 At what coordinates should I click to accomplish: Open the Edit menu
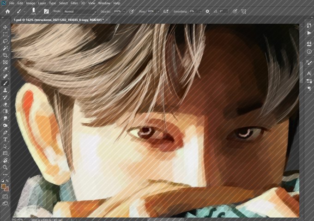click(20, 3)
